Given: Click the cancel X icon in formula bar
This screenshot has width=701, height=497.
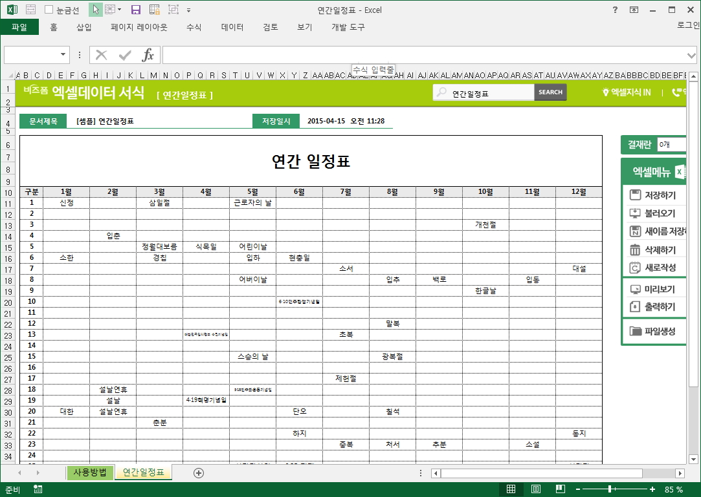Looking at the screenshot, I should pos(102,55).
